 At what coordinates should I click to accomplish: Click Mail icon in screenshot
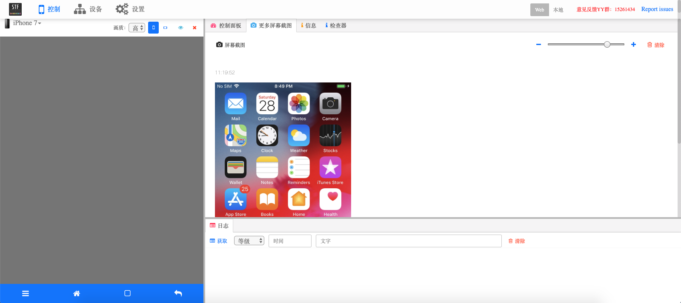tap(236, 104)
